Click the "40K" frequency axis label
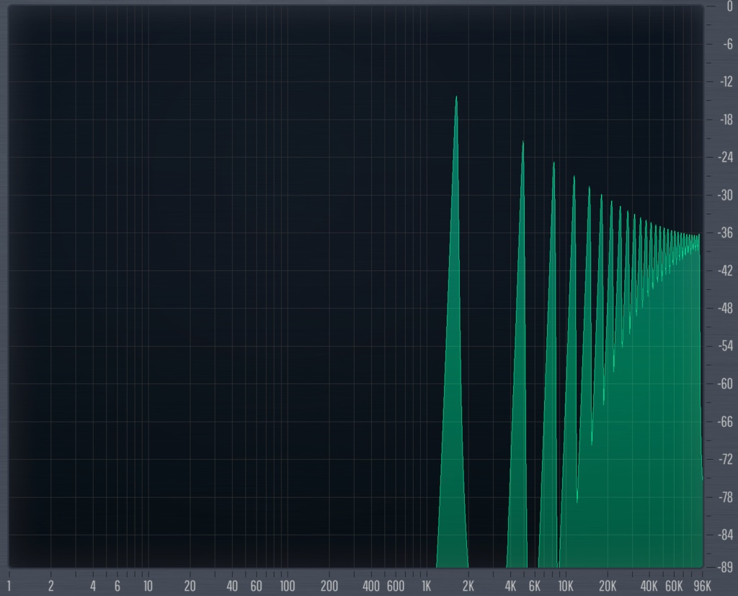 pyautogui.click(x=649, y=586)
